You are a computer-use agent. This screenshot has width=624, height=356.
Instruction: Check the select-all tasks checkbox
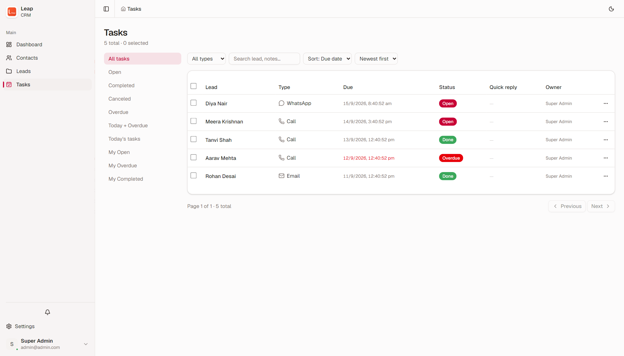point(193,86)
